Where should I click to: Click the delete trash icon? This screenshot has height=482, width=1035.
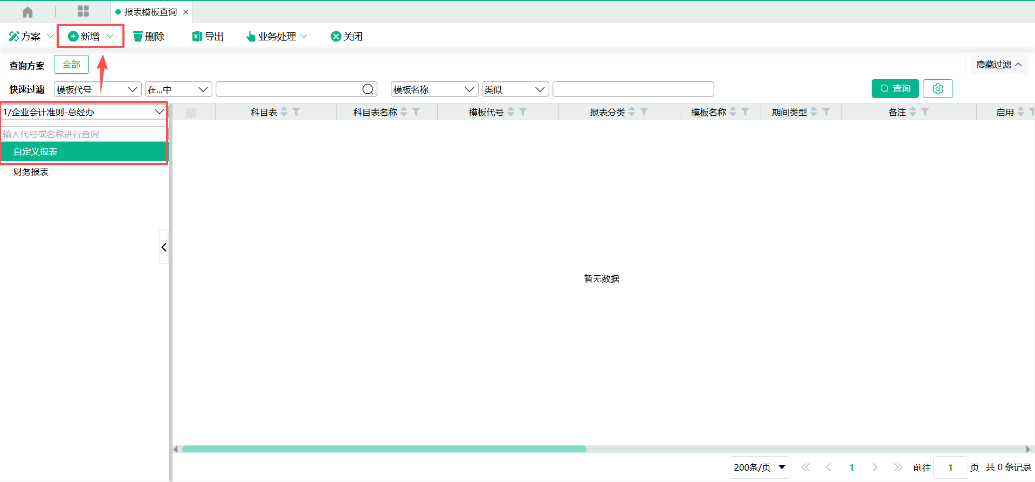point(138,37)
